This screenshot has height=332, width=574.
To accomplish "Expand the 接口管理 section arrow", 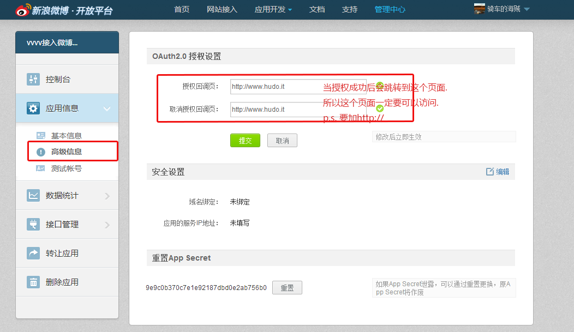I will click(x=107, y=225).
